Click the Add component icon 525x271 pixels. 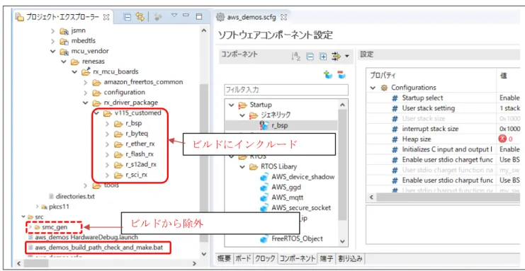[x=328, y=75]
